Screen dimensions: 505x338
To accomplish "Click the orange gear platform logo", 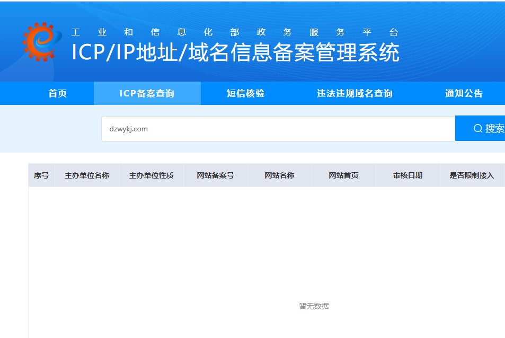I will (x=39, y=42).
